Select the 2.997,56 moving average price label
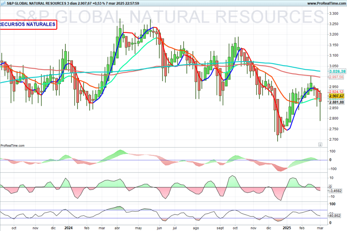 [336, 77]
